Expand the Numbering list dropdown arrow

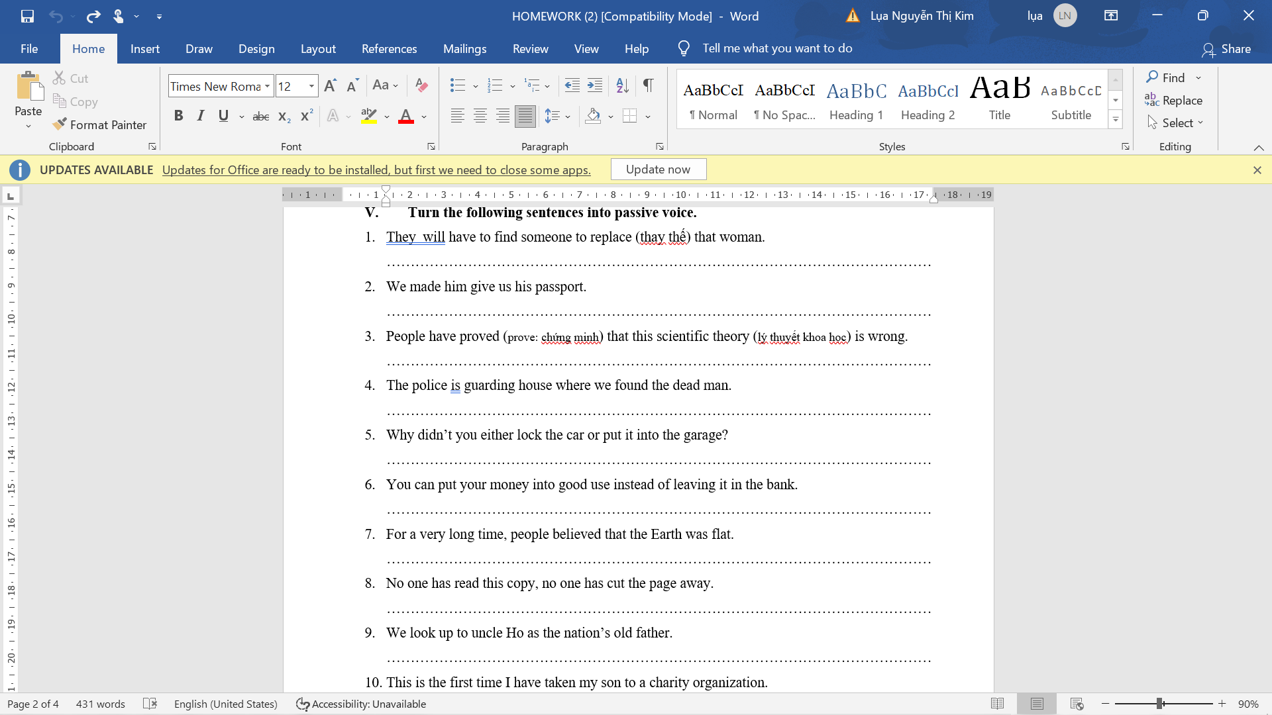pyautogui.click(x=513, y=86)
